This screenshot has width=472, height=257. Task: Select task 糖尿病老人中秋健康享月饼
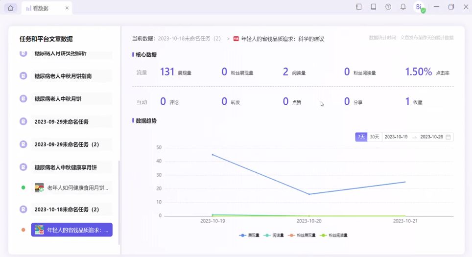71,167
